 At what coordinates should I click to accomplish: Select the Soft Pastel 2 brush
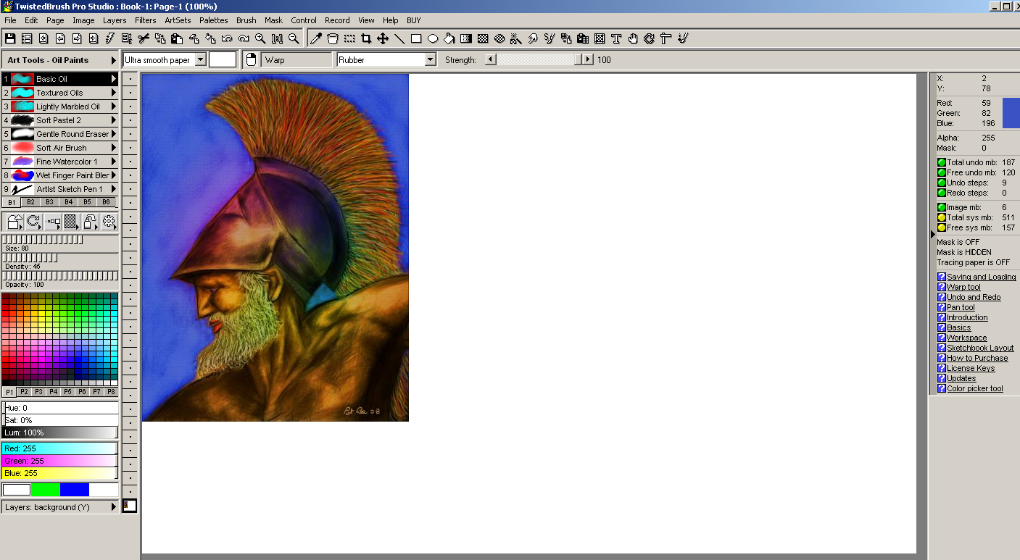click(60, 120)
